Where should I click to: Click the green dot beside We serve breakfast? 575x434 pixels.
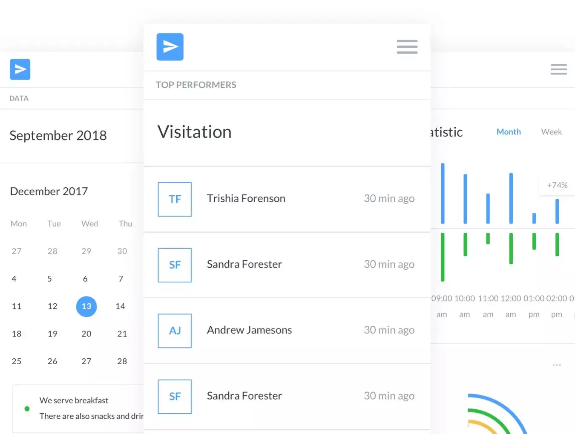(x=27, y=408)
